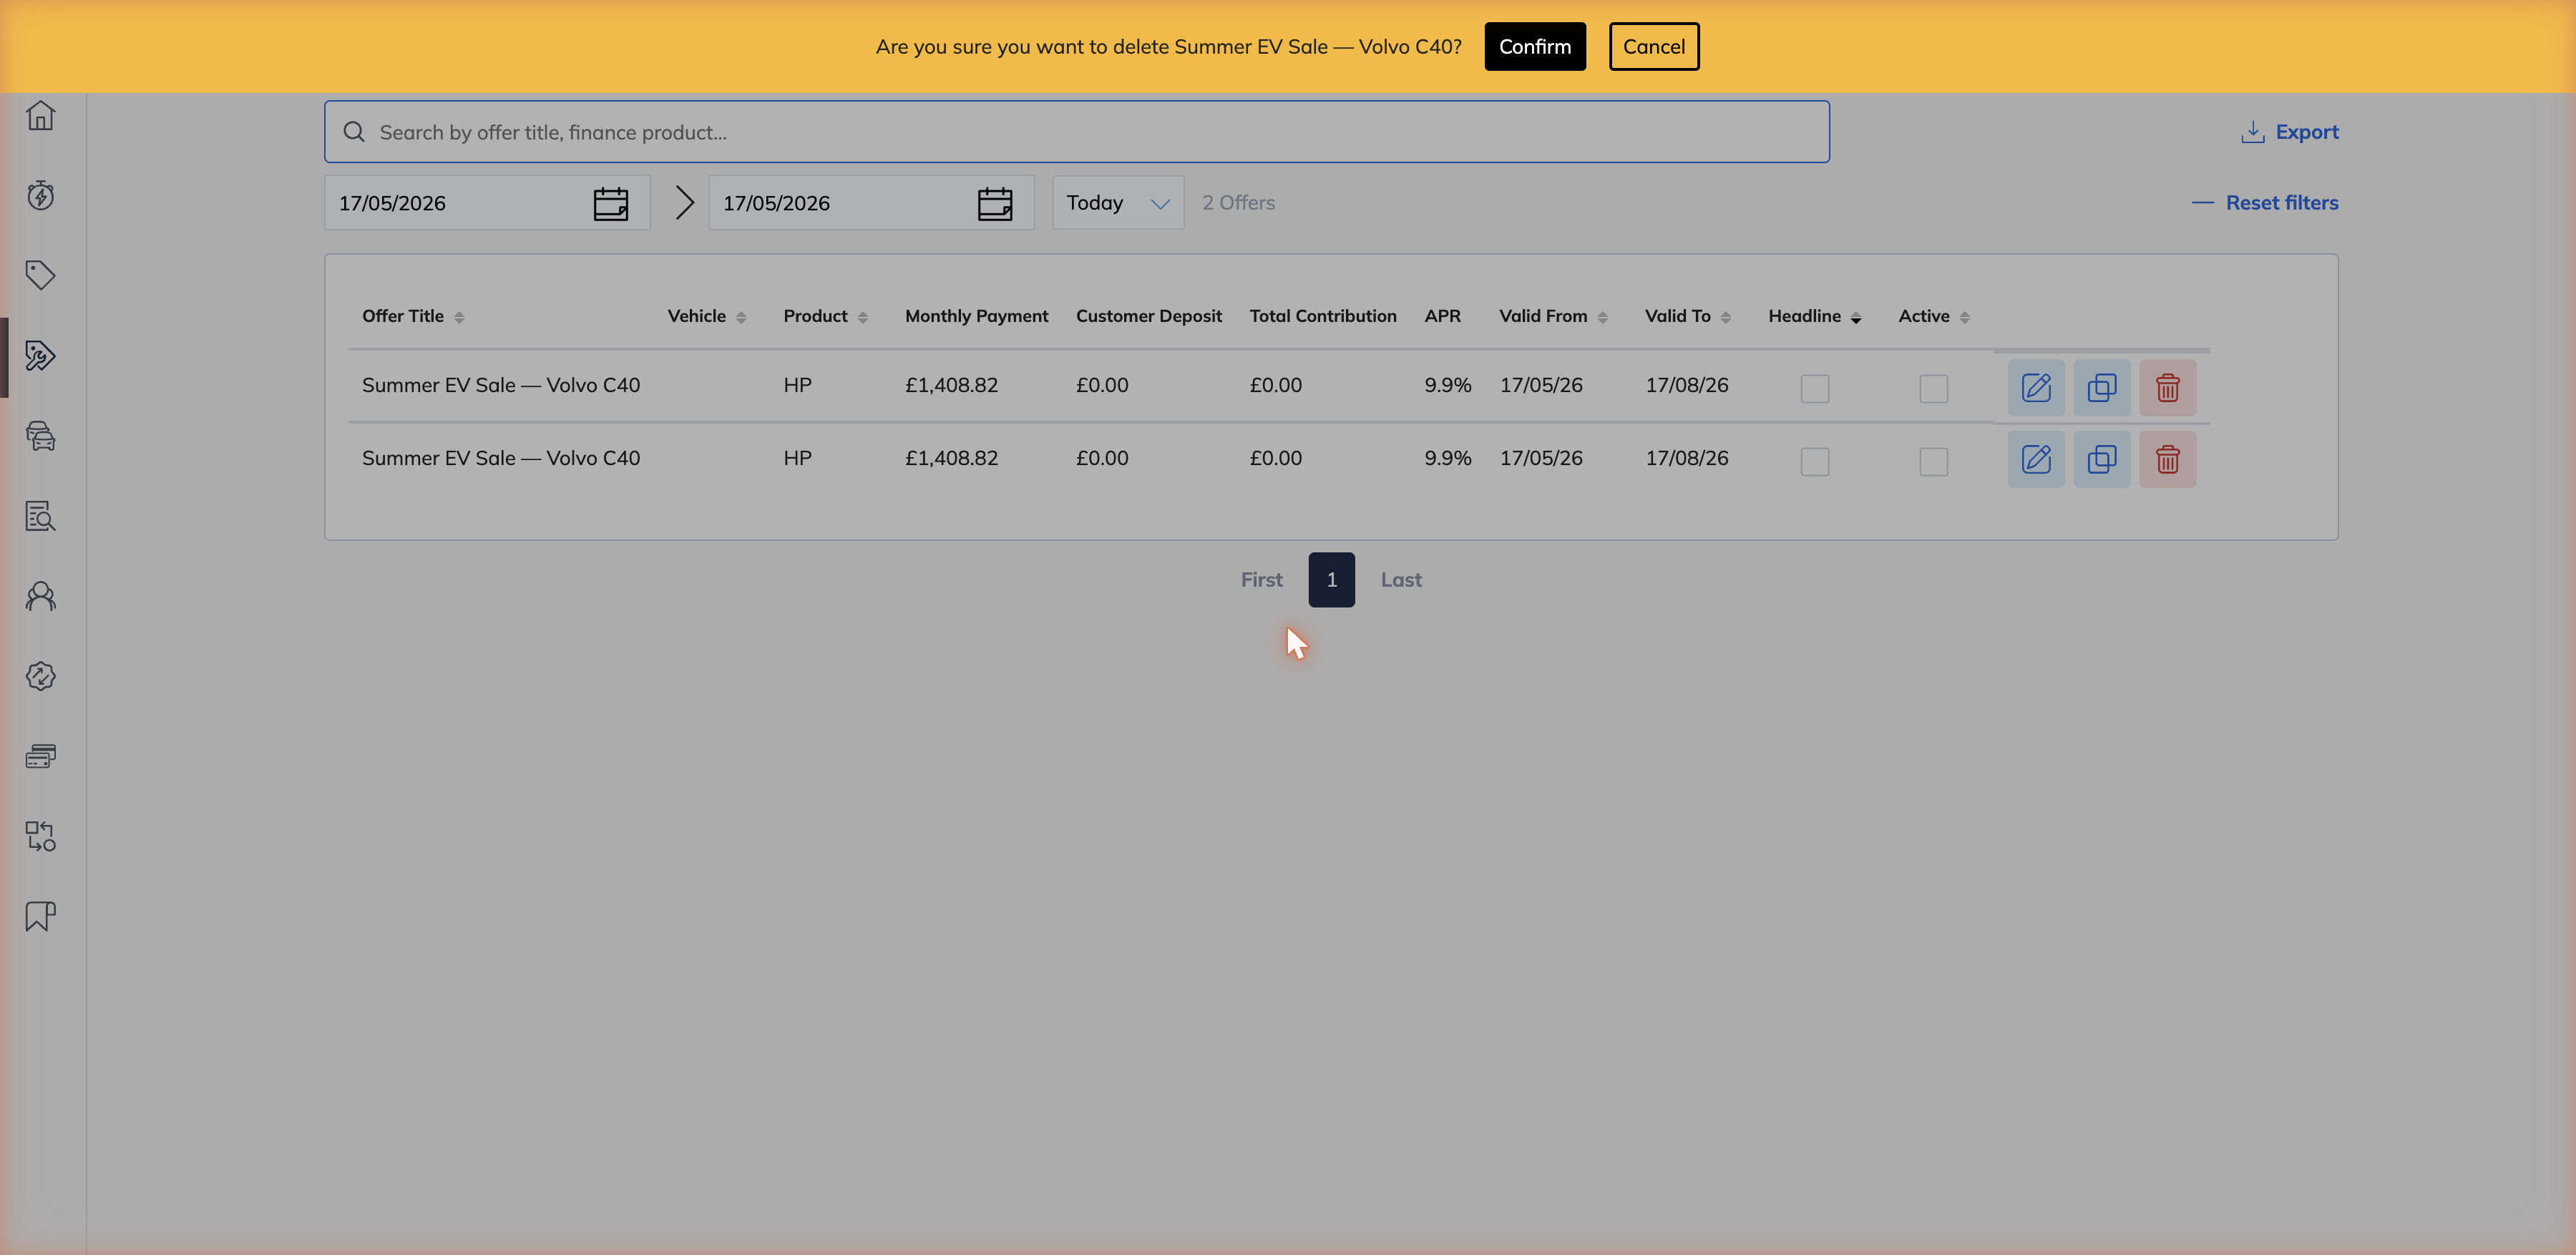Image resolution: width=2576 pixels, height=1255 pixels.
Task: Click the arrow between date fields
Action: click(x=684, y=203)
